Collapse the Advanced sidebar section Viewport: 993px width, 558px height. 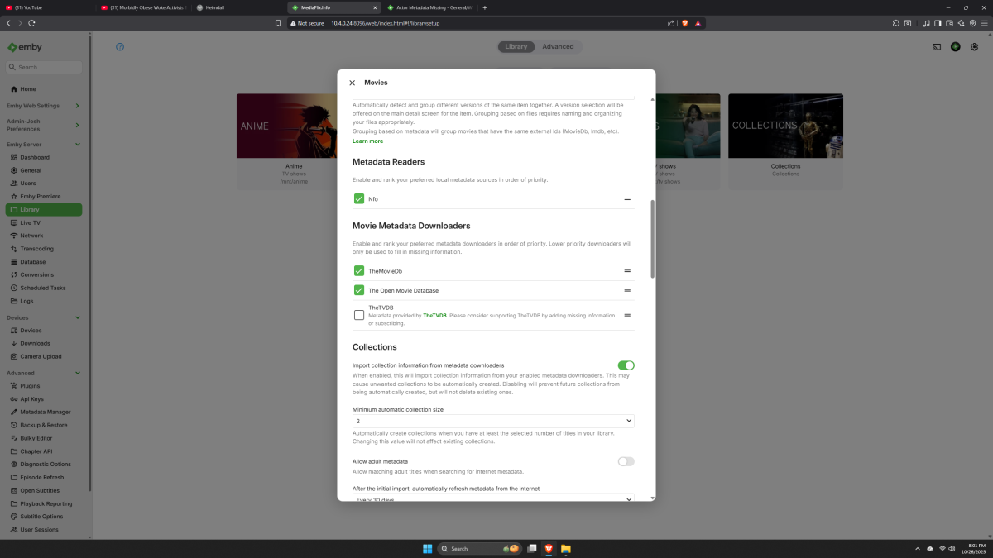point(78,373)
